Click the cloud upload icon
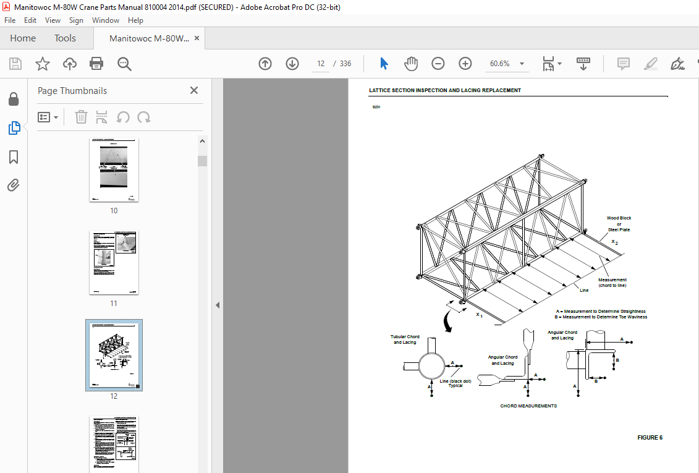The width and height of the screenshot is (699, 473). point(70,64)
